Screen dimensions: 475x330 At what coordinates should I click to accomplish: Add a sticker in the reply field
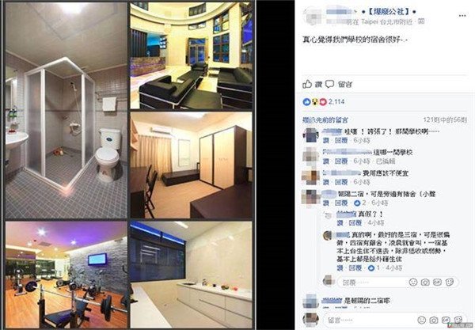tap(450, 283)
